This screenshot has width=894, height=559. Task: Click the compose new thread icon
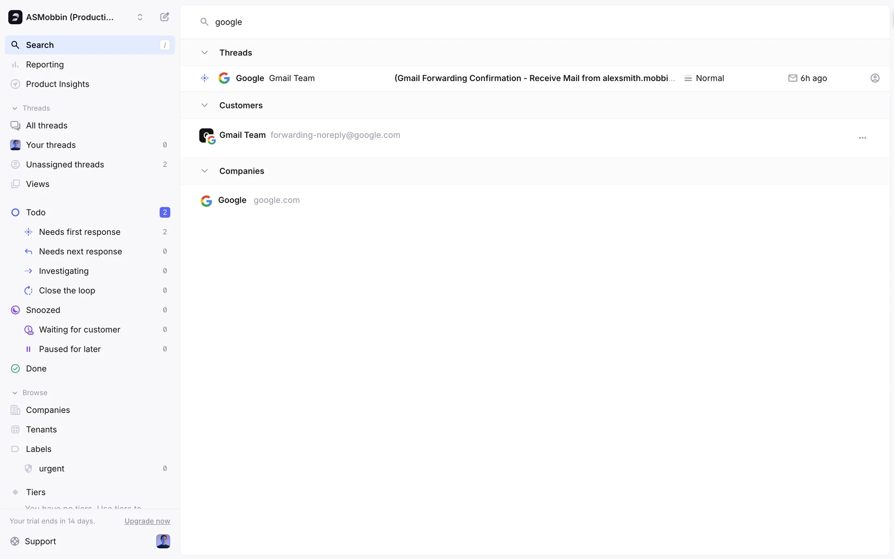(x=164, y=17)
